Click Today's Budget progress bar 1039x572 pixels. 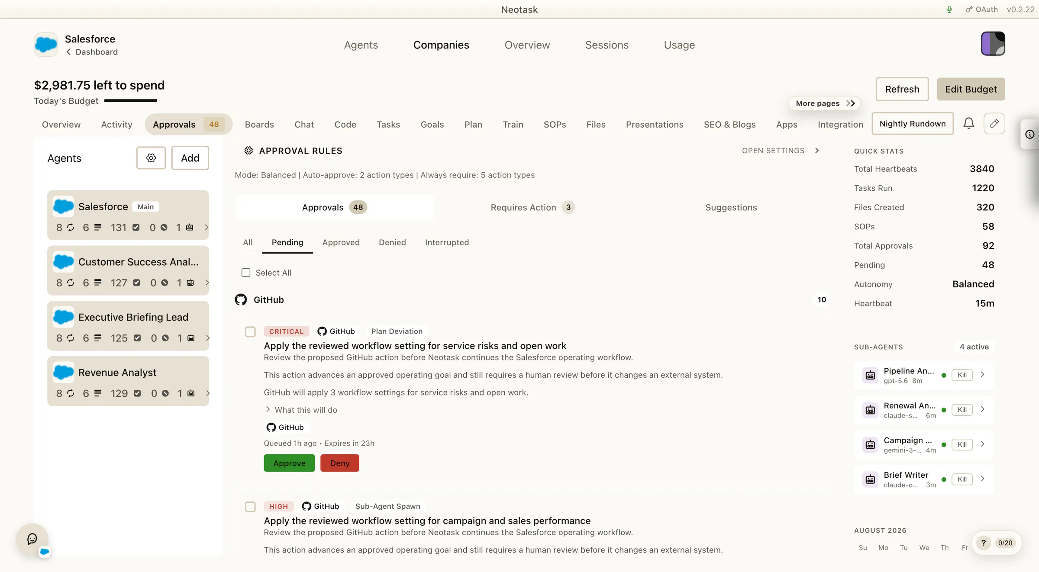pos(131,101)
